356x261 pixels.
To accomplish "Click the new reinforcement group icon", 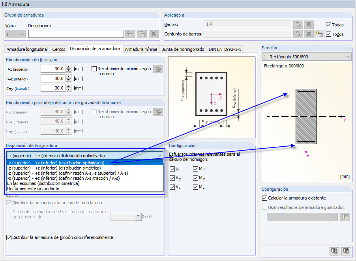I will [x=130, y=34].
